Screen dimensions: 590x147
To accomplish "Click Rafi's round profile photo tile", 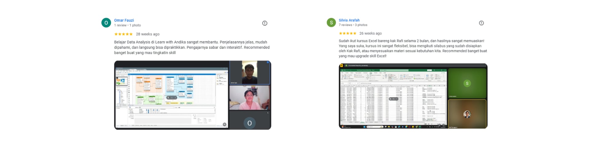I will [467, 114].
